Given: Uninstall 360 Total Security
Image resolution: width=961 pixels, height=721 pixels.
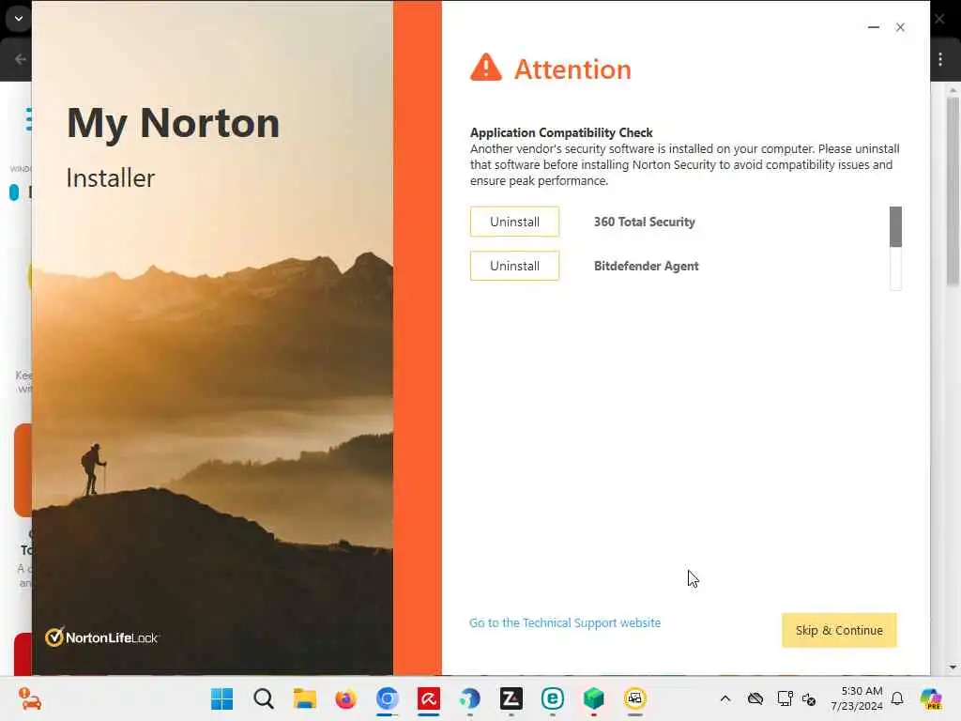Looking at the screenshot, I should tap(514, 222).
